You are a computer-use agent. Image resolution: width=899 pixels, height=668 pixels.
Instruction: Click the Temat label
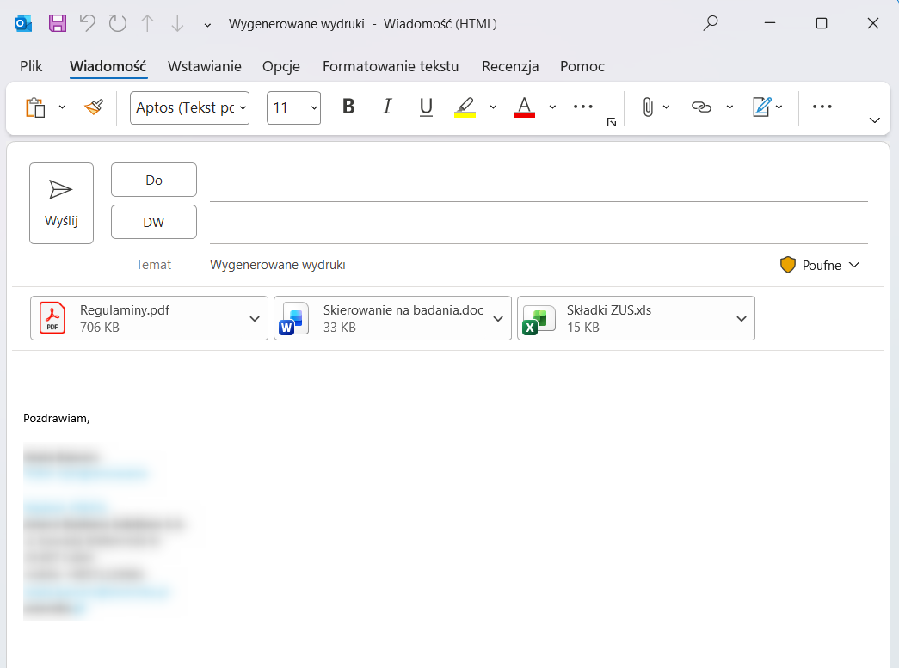tap(153, 265)
